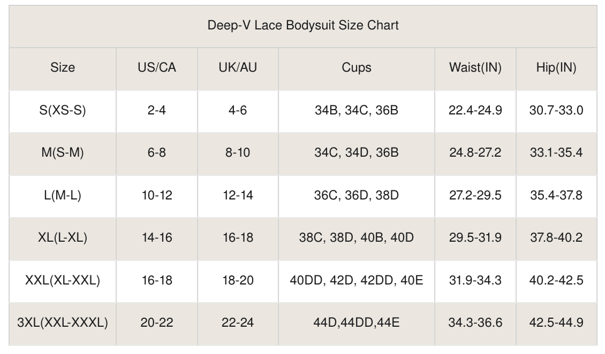Click the 44D,44DD,44E cups cell
This screenshot has width=605, height=354.
(357, 322)
